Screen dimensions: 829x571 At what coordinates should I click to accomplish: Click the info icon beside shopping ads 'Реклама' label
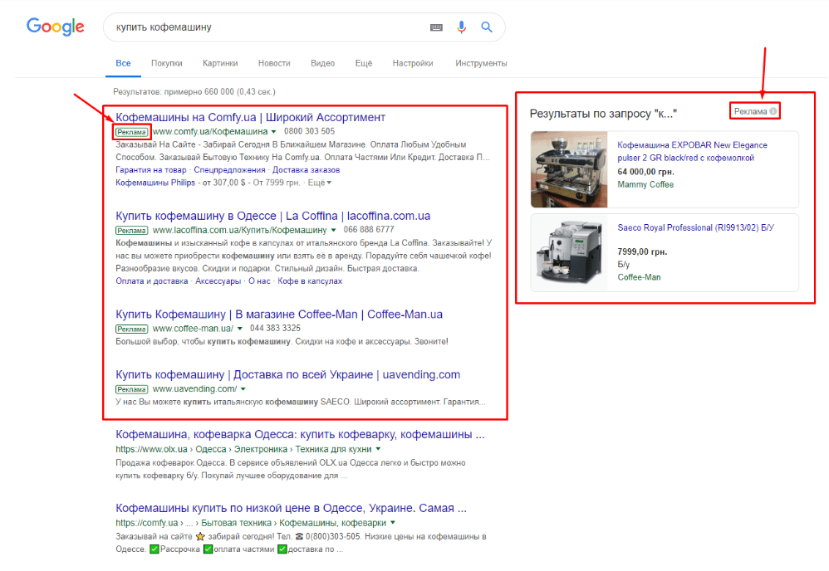coord(773,110)
